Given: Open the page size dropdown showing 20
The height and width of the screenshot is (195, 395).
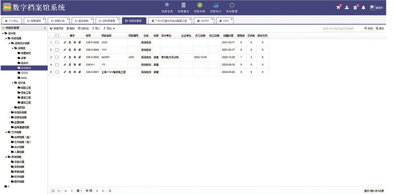Looking at the screenshot, I should pos(55,191).
